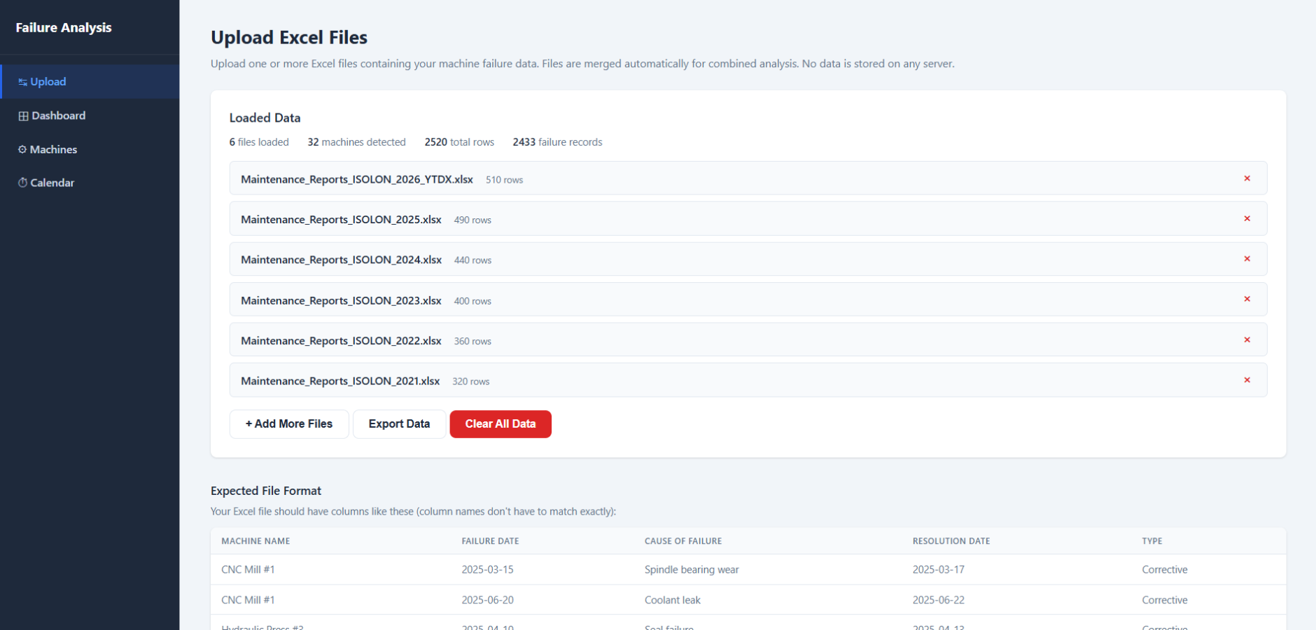
Task: Open the Calendar view
Action: tap(90, 183)
